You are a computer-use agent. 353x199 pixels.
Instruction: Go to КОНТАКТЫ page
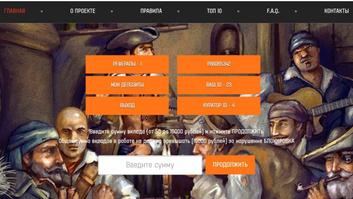(336, 11)
